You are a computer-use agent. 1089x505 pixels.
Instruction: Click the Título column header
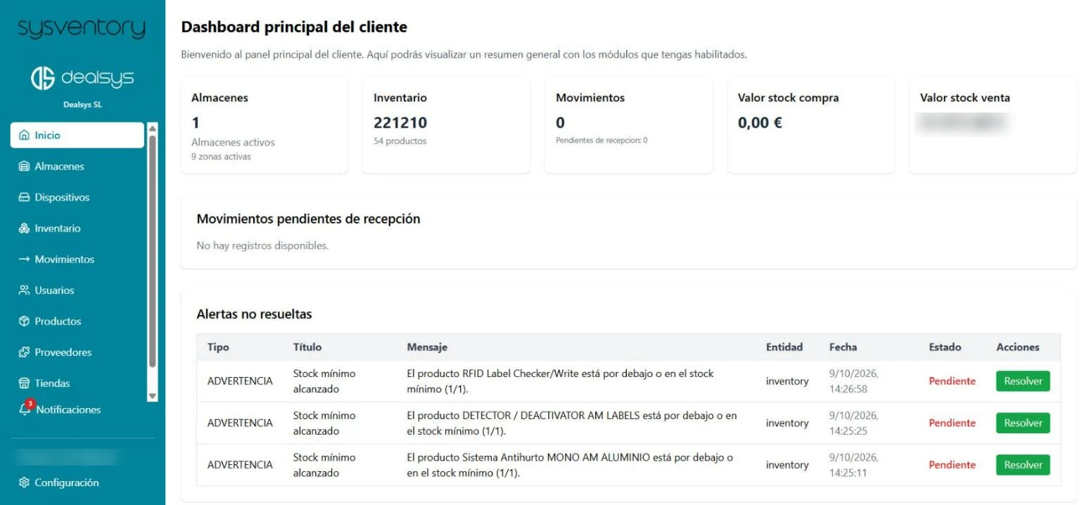click(307, 347)
